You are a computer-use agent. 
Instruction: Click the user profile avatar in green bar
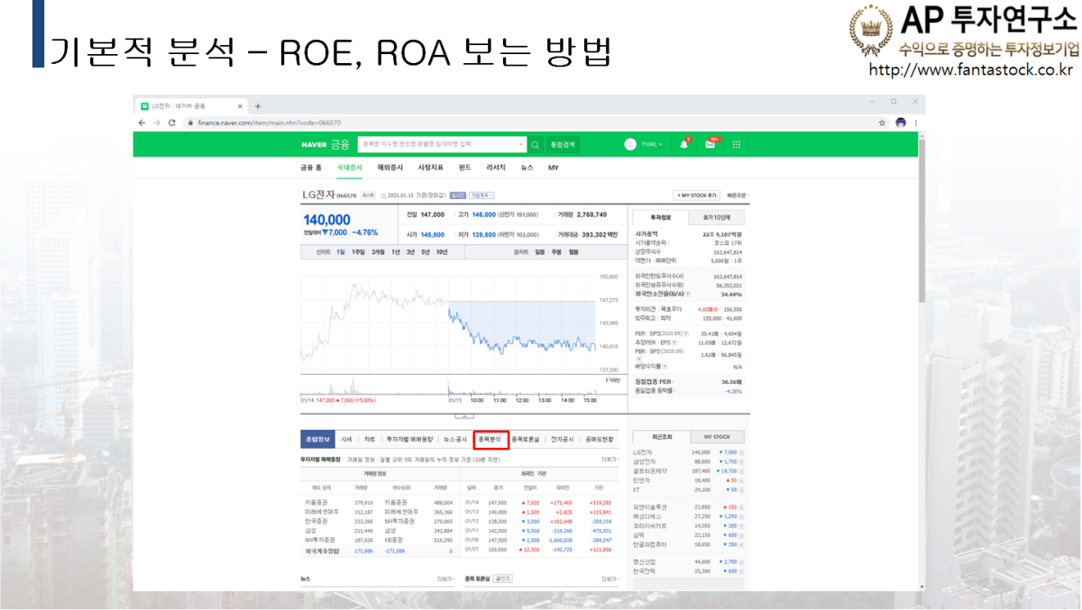(630, 144)
